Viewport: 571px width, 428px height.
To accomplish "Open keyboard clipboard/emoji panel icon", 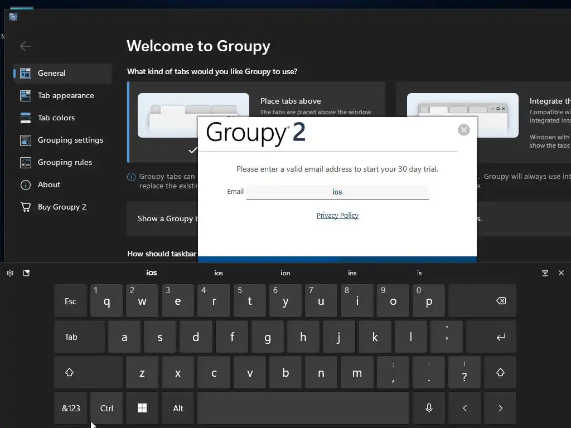I will click(x=26, y=273).
